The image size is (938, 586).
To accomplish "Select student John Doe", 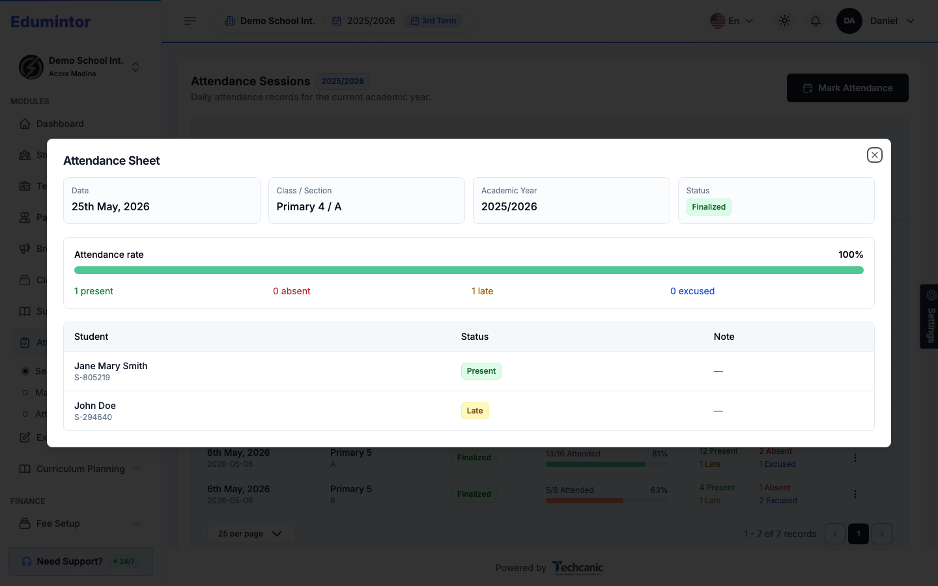I will (95, 406).
